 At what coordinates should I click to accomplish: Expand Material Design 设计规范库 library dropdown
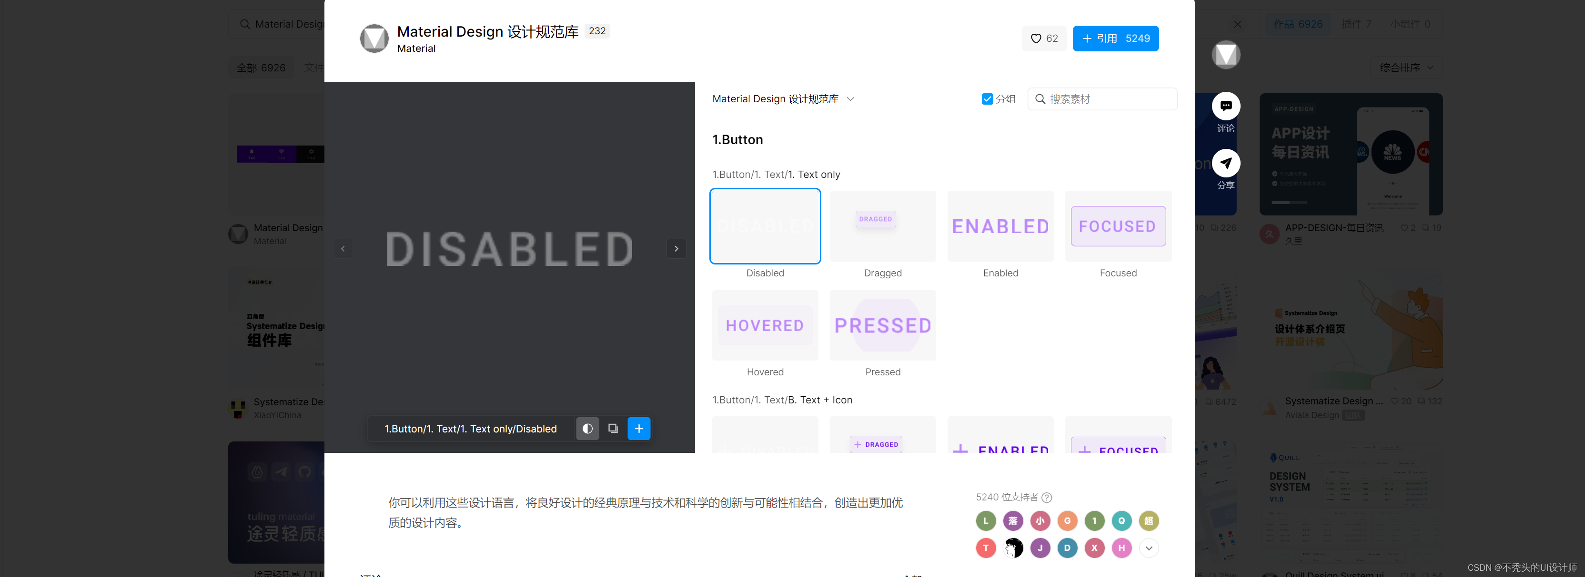tap(850, 99)
